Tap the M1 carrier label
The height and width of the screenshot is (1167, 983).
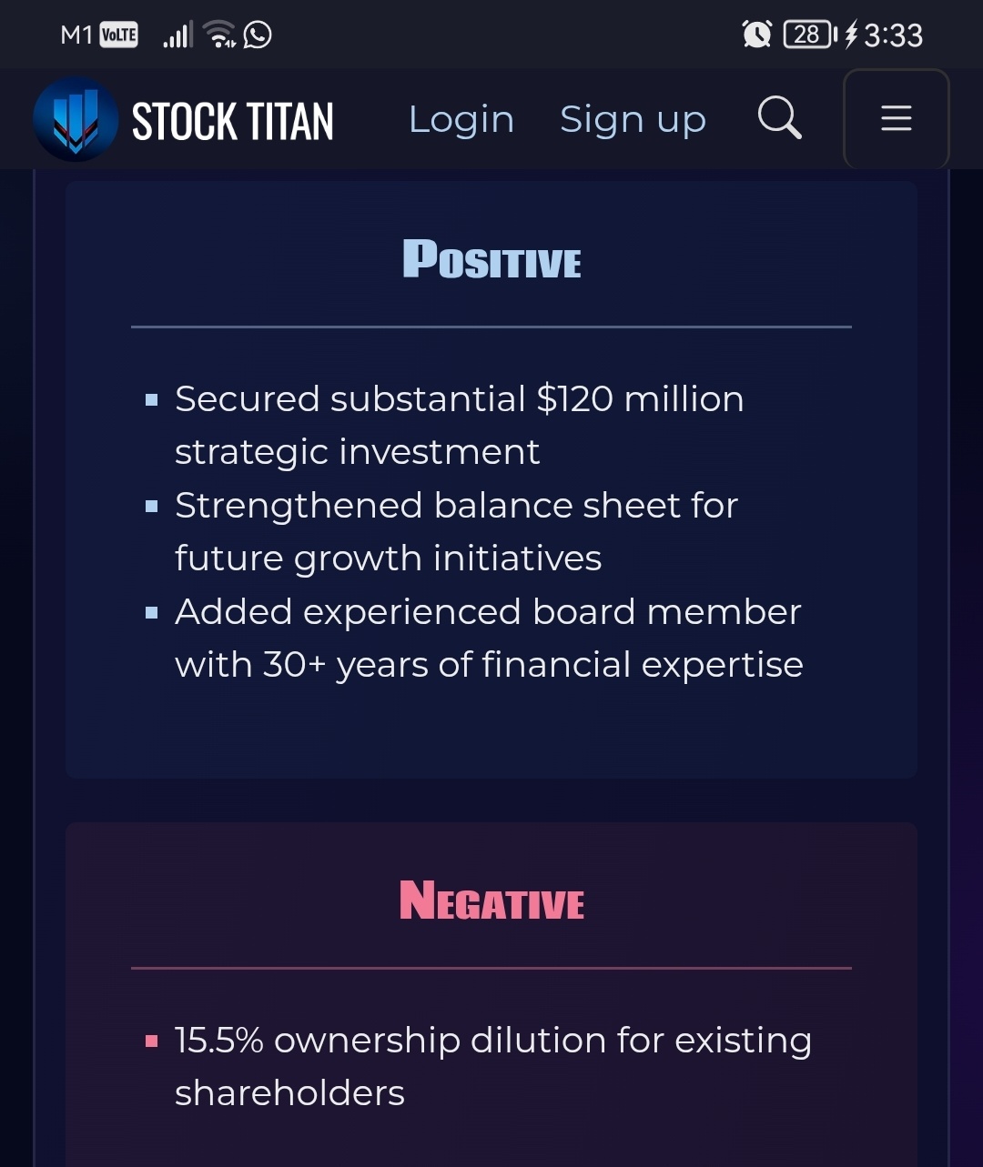point(76,35)
